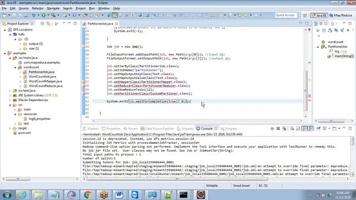Collapse the hdfs node
The width and height of the screenshot is (356, 200).
pyautogui.click(x=10, y=34)
